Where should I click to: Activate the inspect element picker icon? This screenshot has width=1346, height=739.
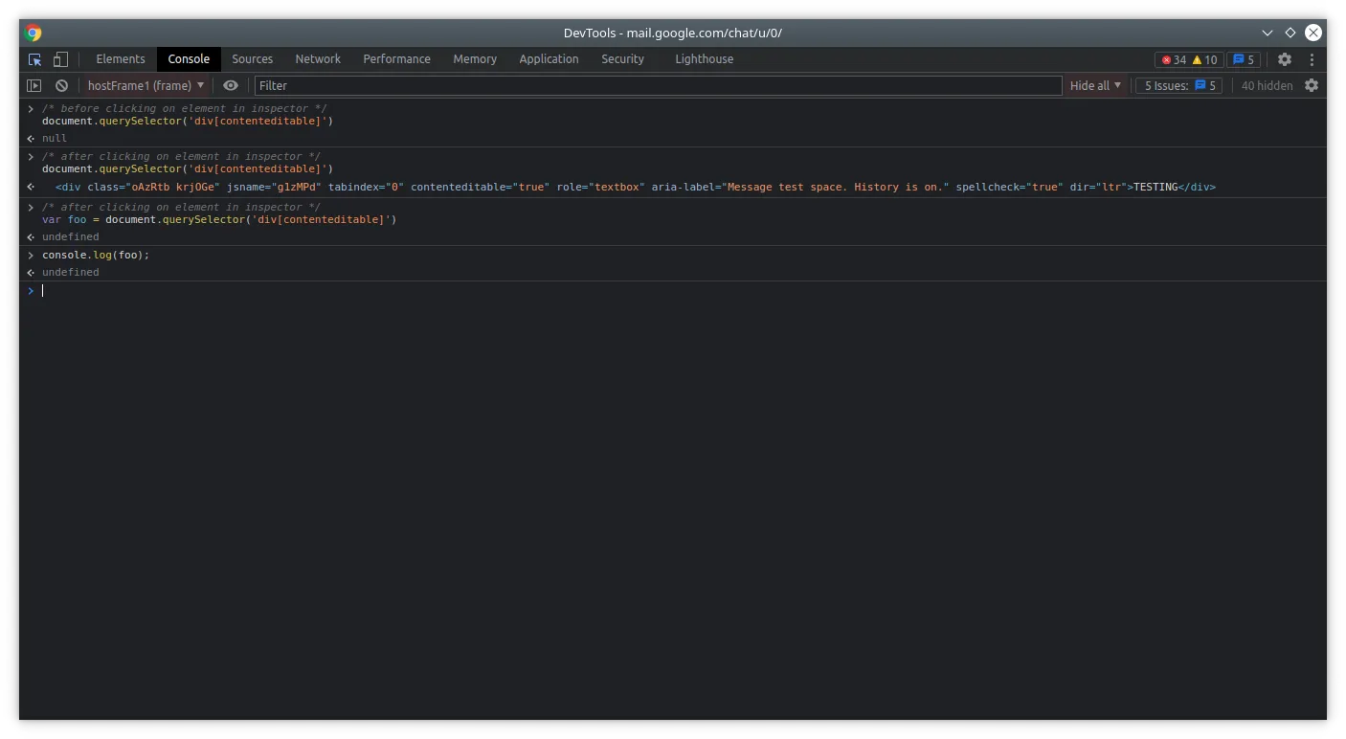pos(34,59)
